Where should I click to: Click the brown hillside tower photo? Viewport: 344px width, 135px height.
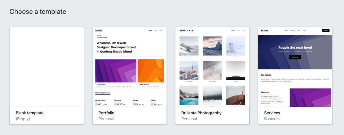pos(236,95)
